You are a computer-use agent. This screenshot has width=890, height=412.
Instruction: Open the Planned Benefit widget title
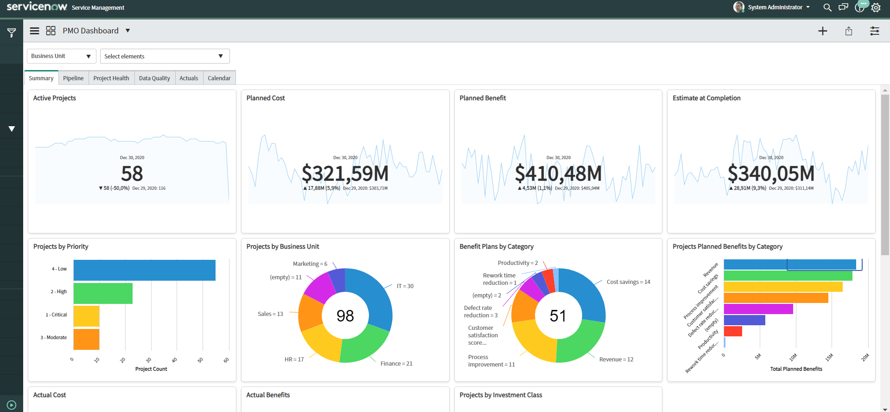[x=483, y=98]
